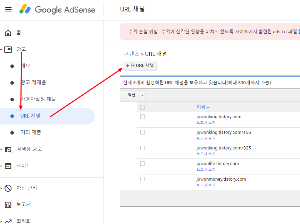Click the 콘텐츠 breadcrumb link
This screenshot has height=224, width=300.
[132, 54]
